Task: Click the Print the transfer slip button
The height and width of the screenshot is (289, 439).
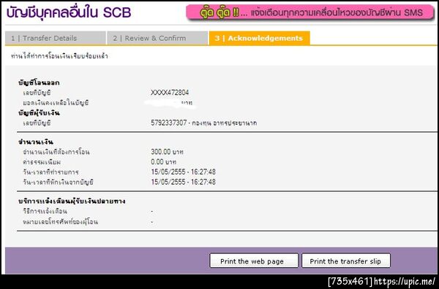Action: 346,261
